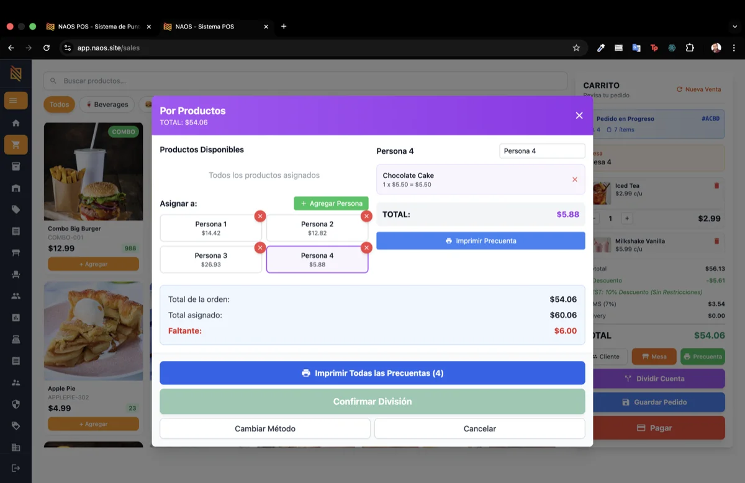Print the Persona 4 precuenta
Viewport: 745px width, 483px height.
[x=481, y=241]
